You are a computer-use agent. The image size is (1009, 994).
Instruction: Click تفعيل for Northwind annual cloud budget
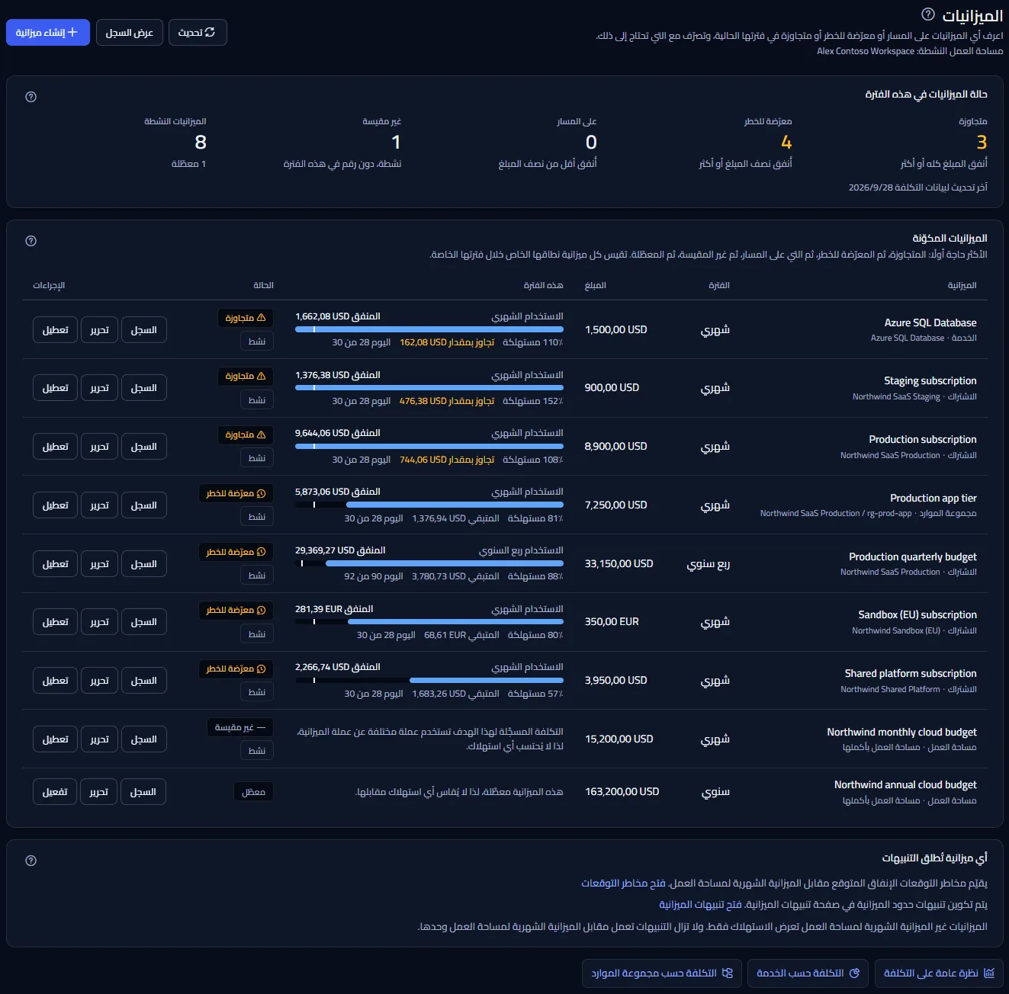click(55, 792)
